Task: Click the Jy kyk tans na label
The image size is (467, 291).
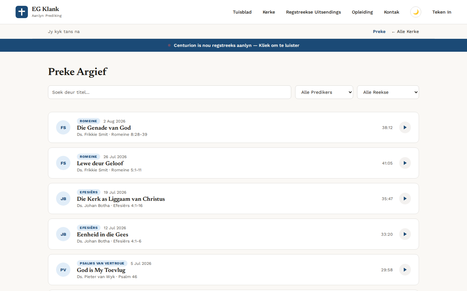Action: (x=64, y=31)
